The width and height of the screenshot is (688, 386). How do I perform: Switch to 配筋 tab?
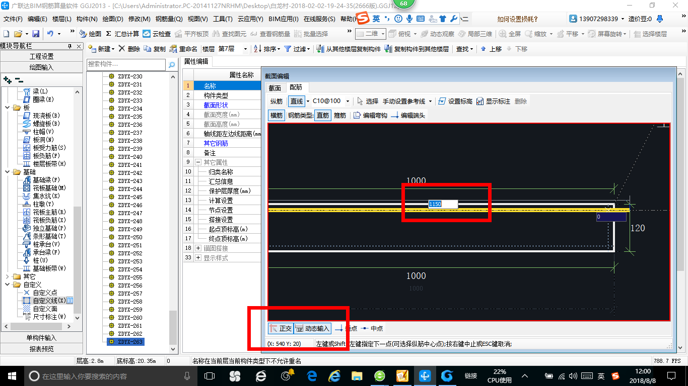click(x=296, y=87)
